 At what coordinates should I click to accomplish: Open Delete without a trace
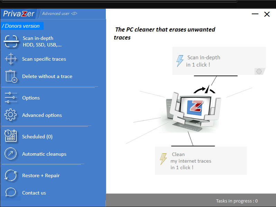coord(47,76)
